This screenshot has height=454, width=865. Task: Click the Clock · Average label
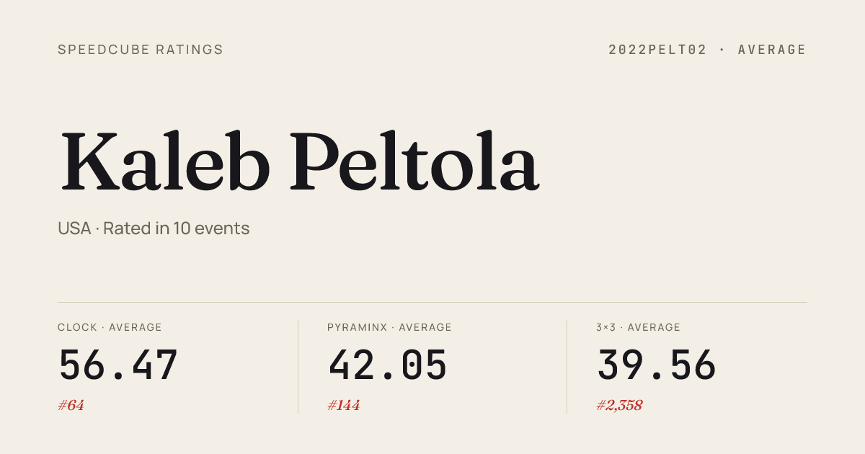click(x=110, y=327)
